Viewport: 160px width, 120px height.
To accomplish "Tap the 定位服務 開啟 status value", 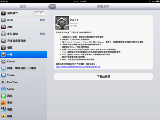I will (42, 34).
